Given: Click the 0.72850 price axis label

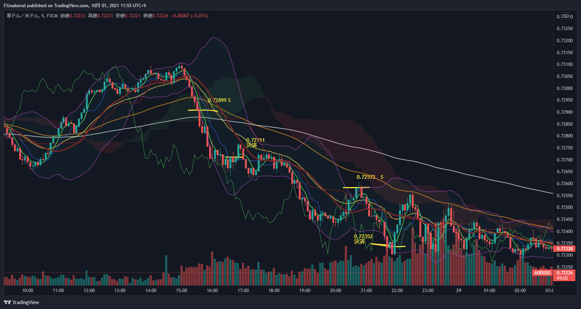Looking at the screenshot, I should 565,124.
